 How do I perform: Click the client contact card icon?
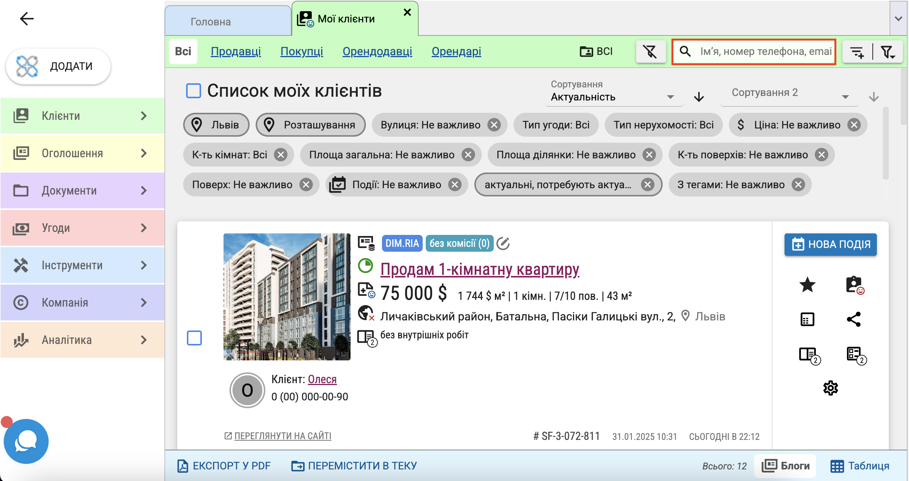point(854,285)
